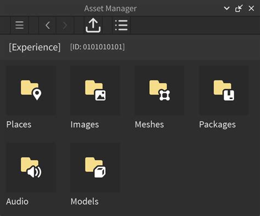Click the bulk import upload icon

pyautogui.click(x=93, y=25)
